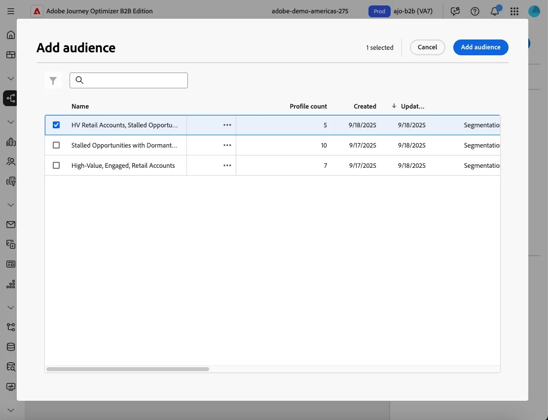Click the blue Add audience button

pyautogui.click(x=480, y=47)
